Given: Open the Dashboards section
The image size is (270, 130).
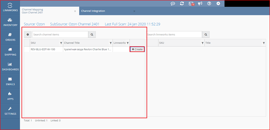Looking at the screenshot, I should (x=10, y=67).
